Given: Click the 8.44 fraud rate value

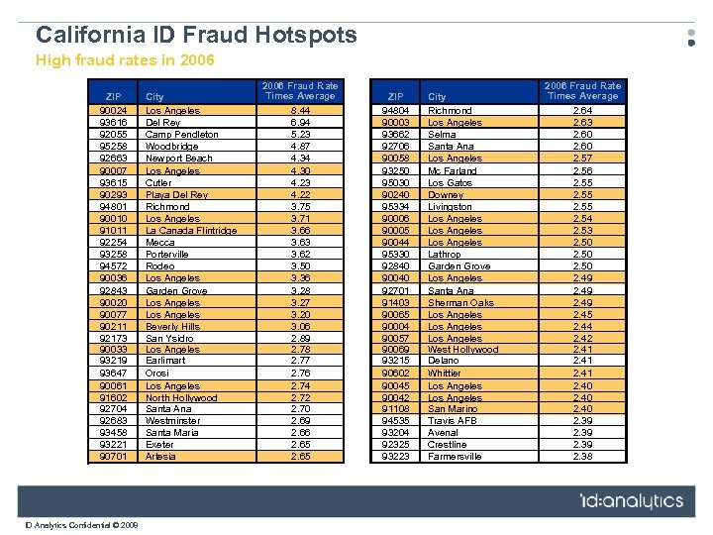Looking at the screenshot, I should pyautogui.click(x=299, y=111).
